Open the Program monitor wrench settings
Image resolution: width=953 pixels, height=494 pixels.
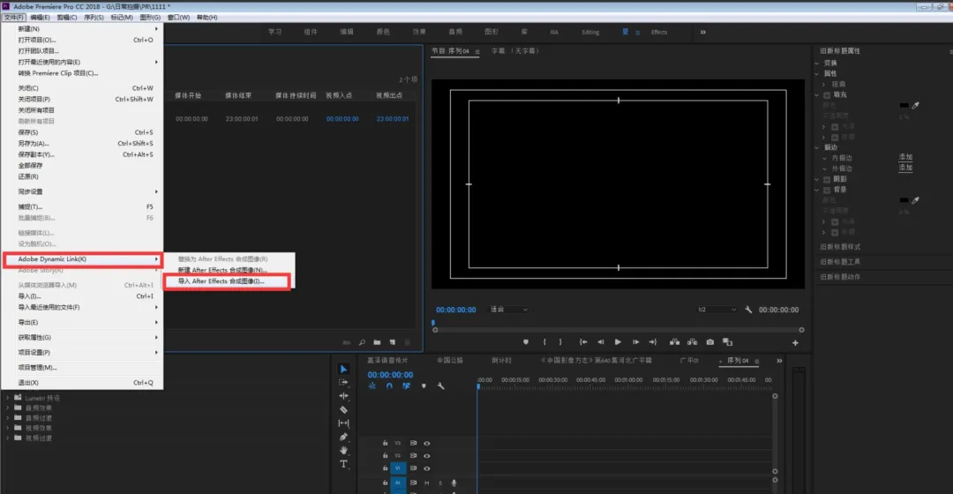[748, 310]
